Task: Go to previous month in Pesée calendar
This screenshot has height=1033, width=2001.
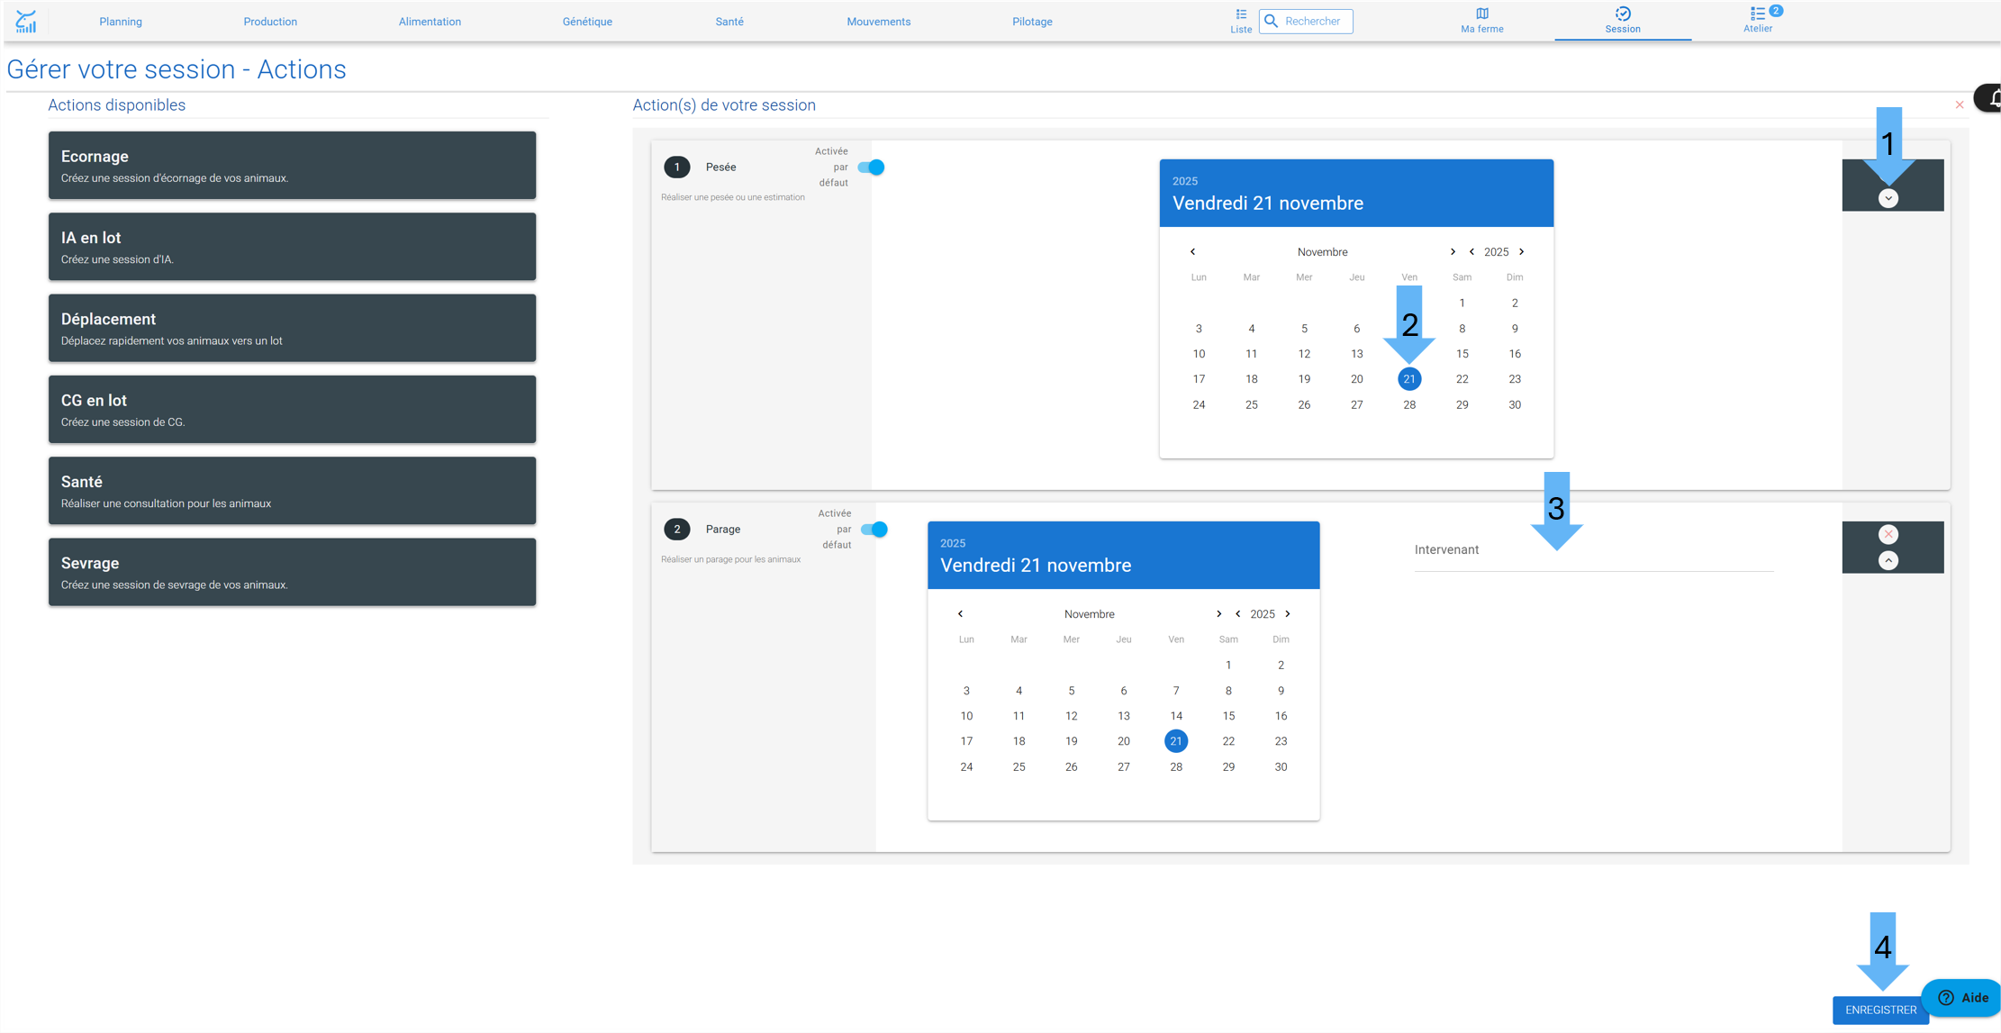Action: pos(1192,251)
